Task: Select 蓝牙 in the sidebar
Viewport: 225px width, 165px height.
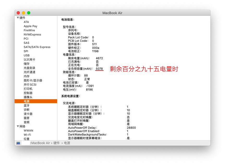Action: point(27,105)
